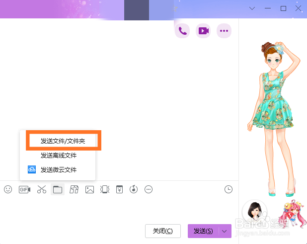Insert a picture with image icon

[x=89, y=189]
